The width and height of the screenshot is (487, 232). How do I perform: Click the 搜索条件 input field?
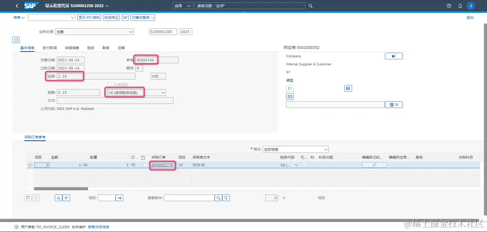189,198
